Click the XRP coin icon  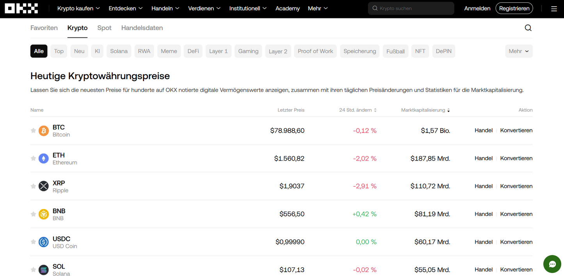pos(43,186)
